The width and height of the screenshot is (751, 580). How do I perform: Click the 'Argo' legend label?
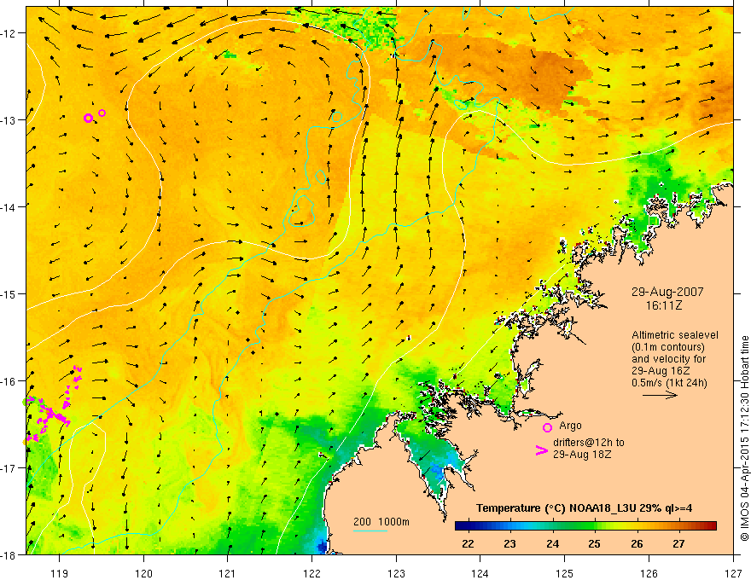(570, 426)
